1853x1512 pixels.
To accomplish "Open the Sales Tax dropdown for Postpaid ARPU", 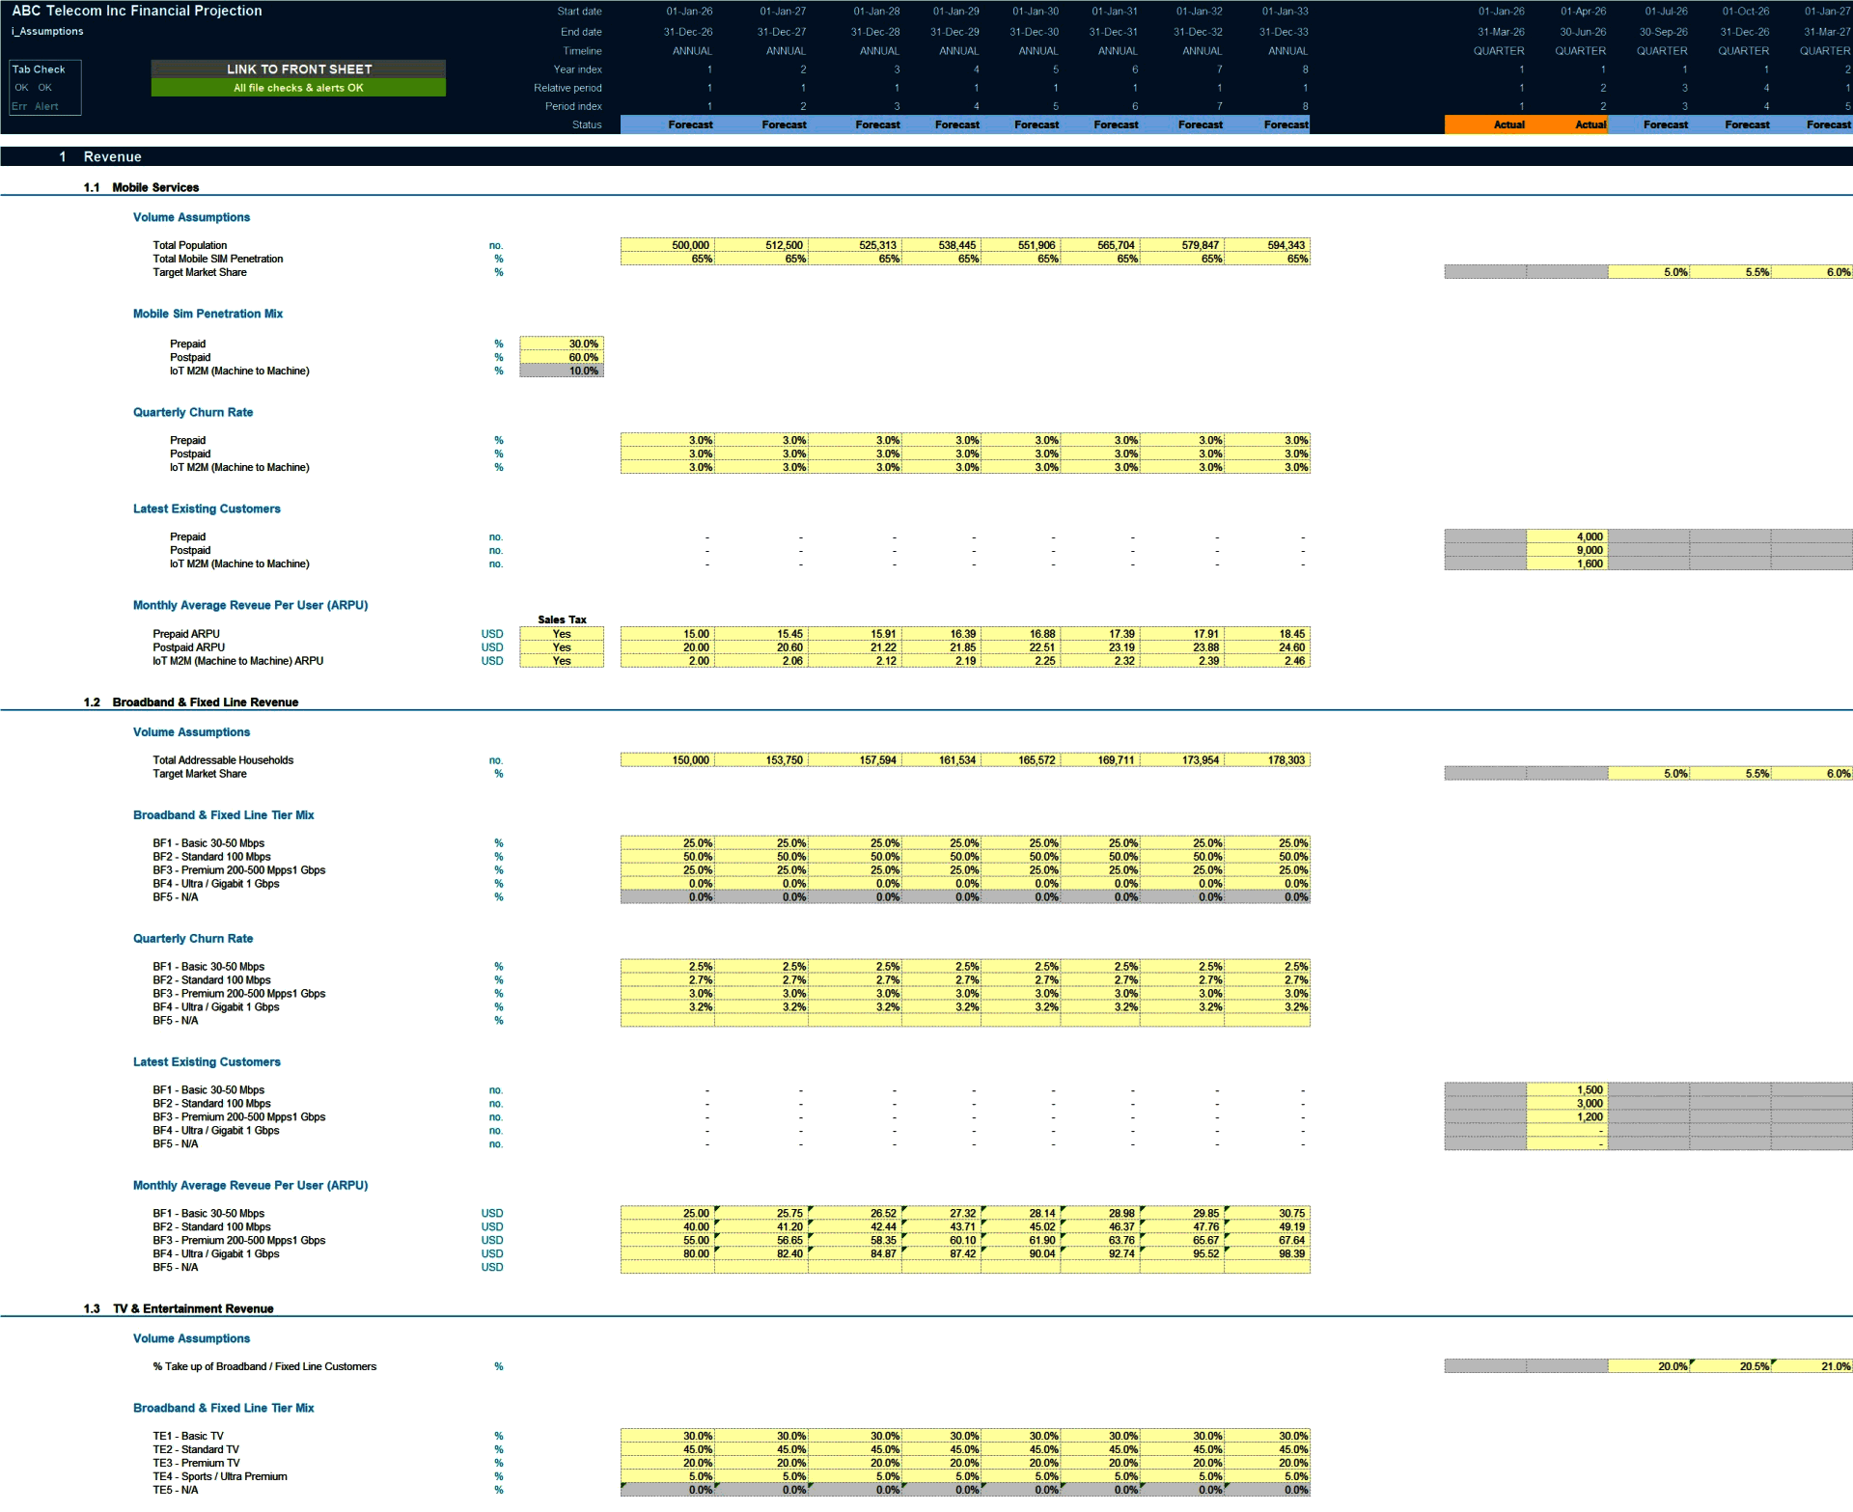I will [x=562, y=647].
